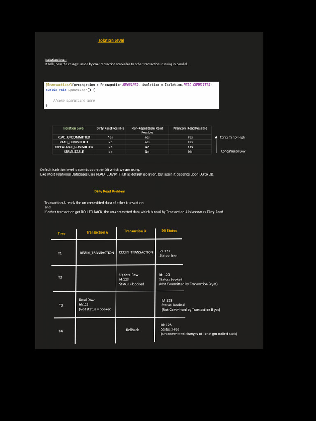The height and width of the screenshot is (421, 316).
Task: Click the Update Row cell in T2
Action: click(x=132, y=280)
